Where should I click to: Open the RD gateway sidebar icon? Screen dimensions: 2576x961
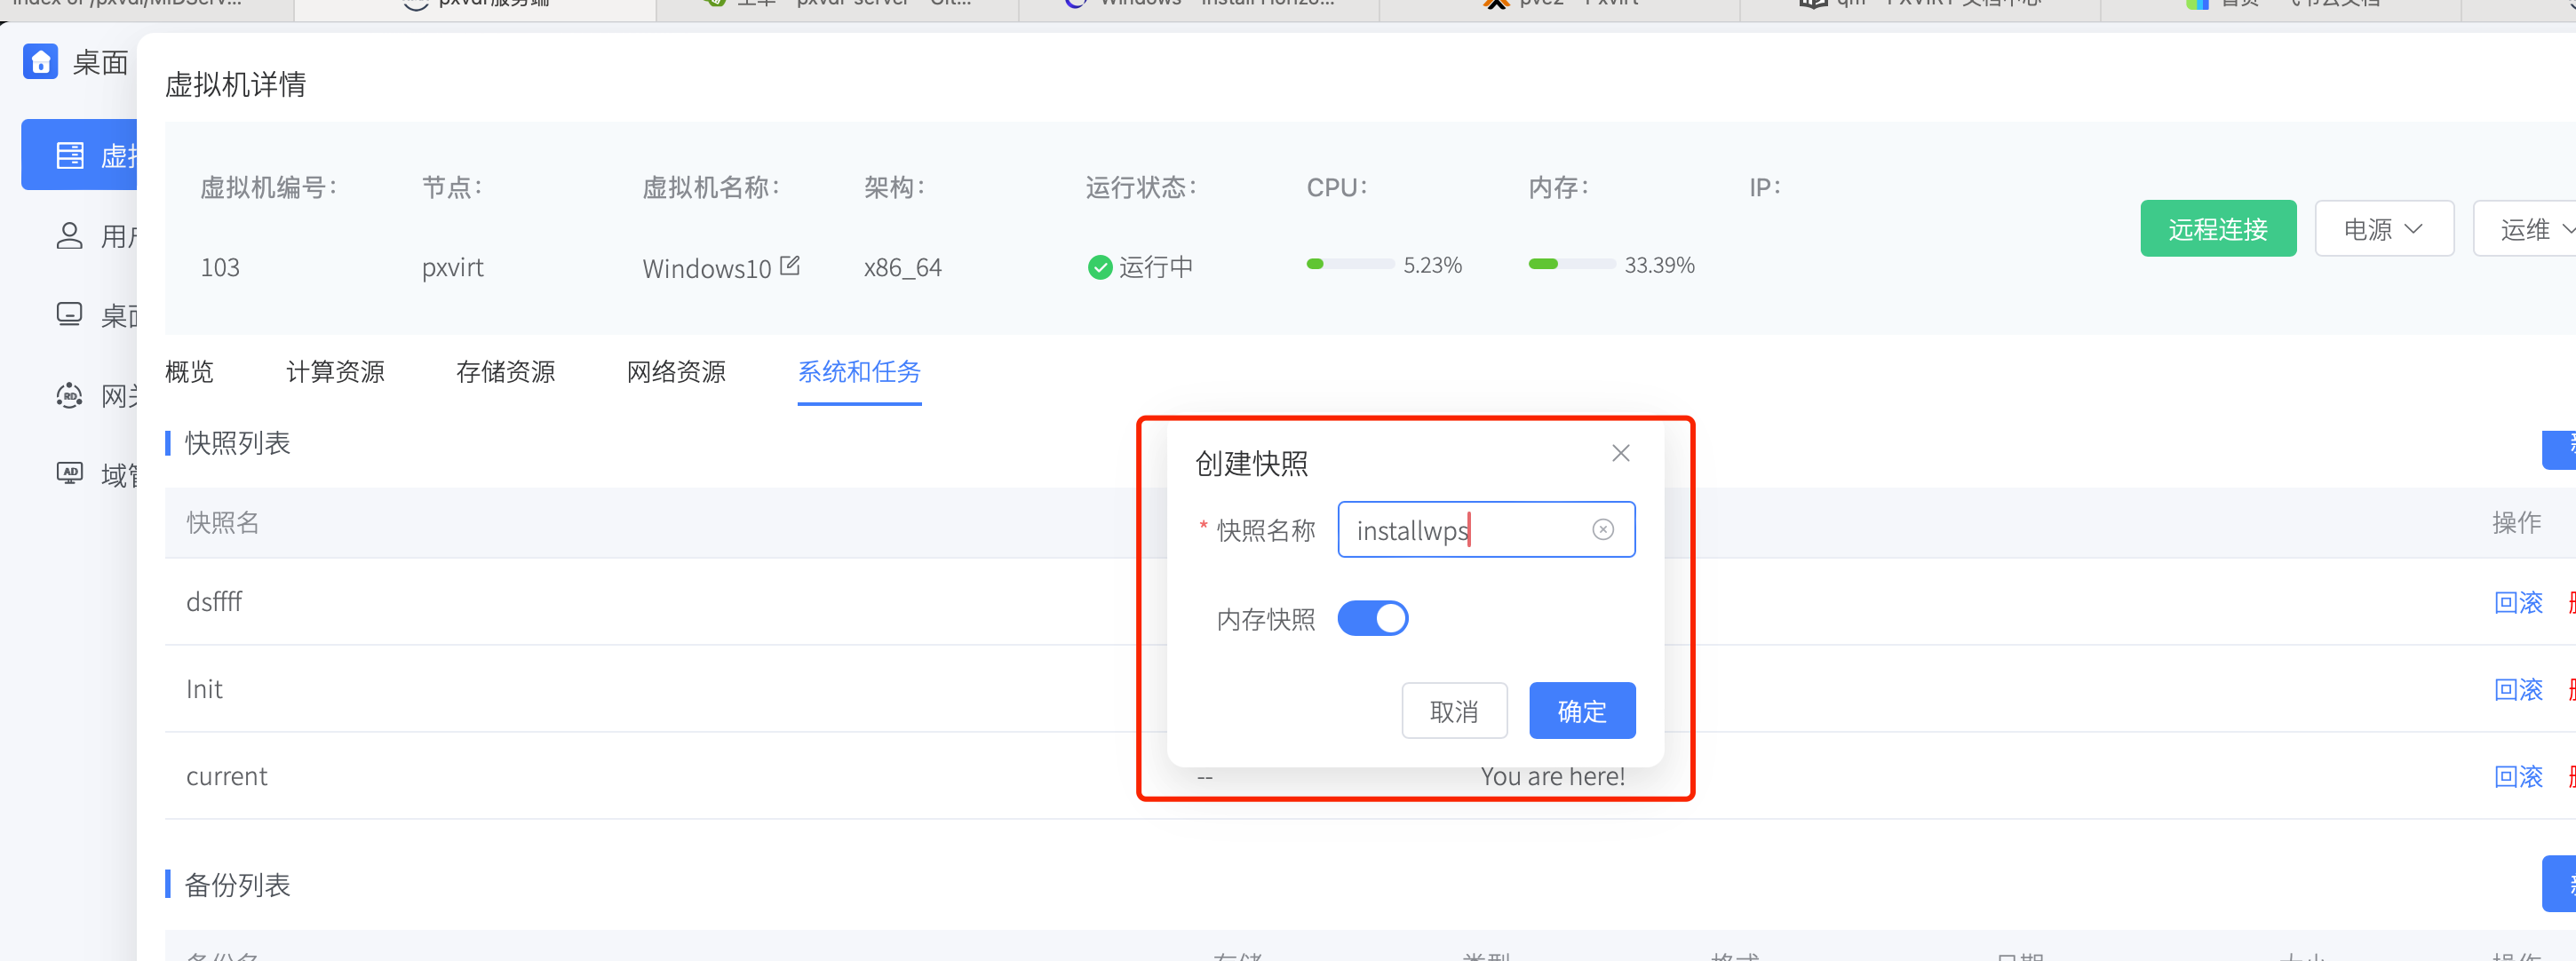[x=69, y=395]
